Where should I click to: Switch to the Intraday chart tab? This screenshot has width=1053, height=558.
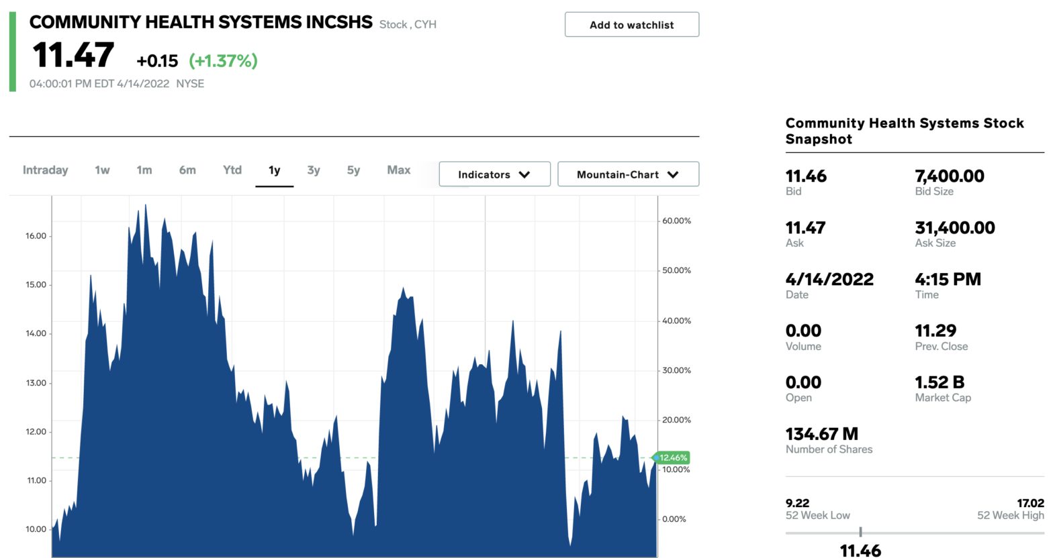(x=46, y=170)
